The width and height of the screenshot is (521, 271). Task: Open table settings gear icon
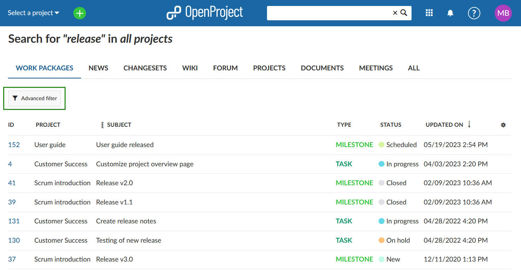tap(503, 125)
